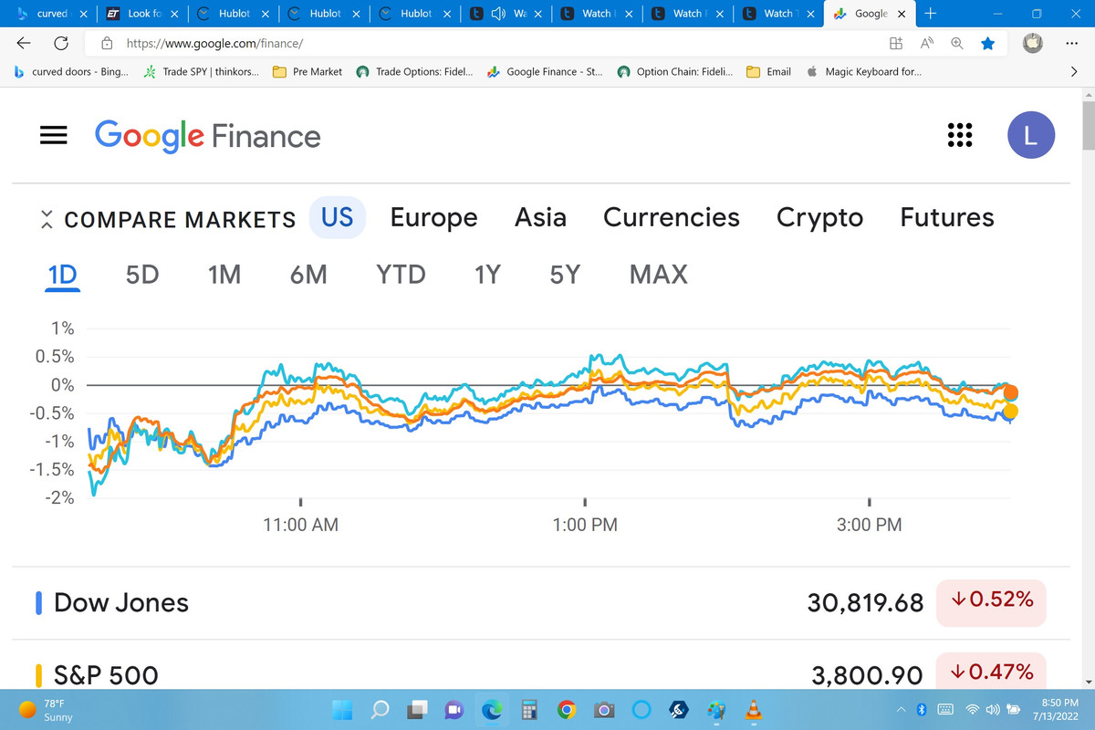This screenshot has width=1095, height=730.
Task: Select the MAX chart range
Action: 658,275
